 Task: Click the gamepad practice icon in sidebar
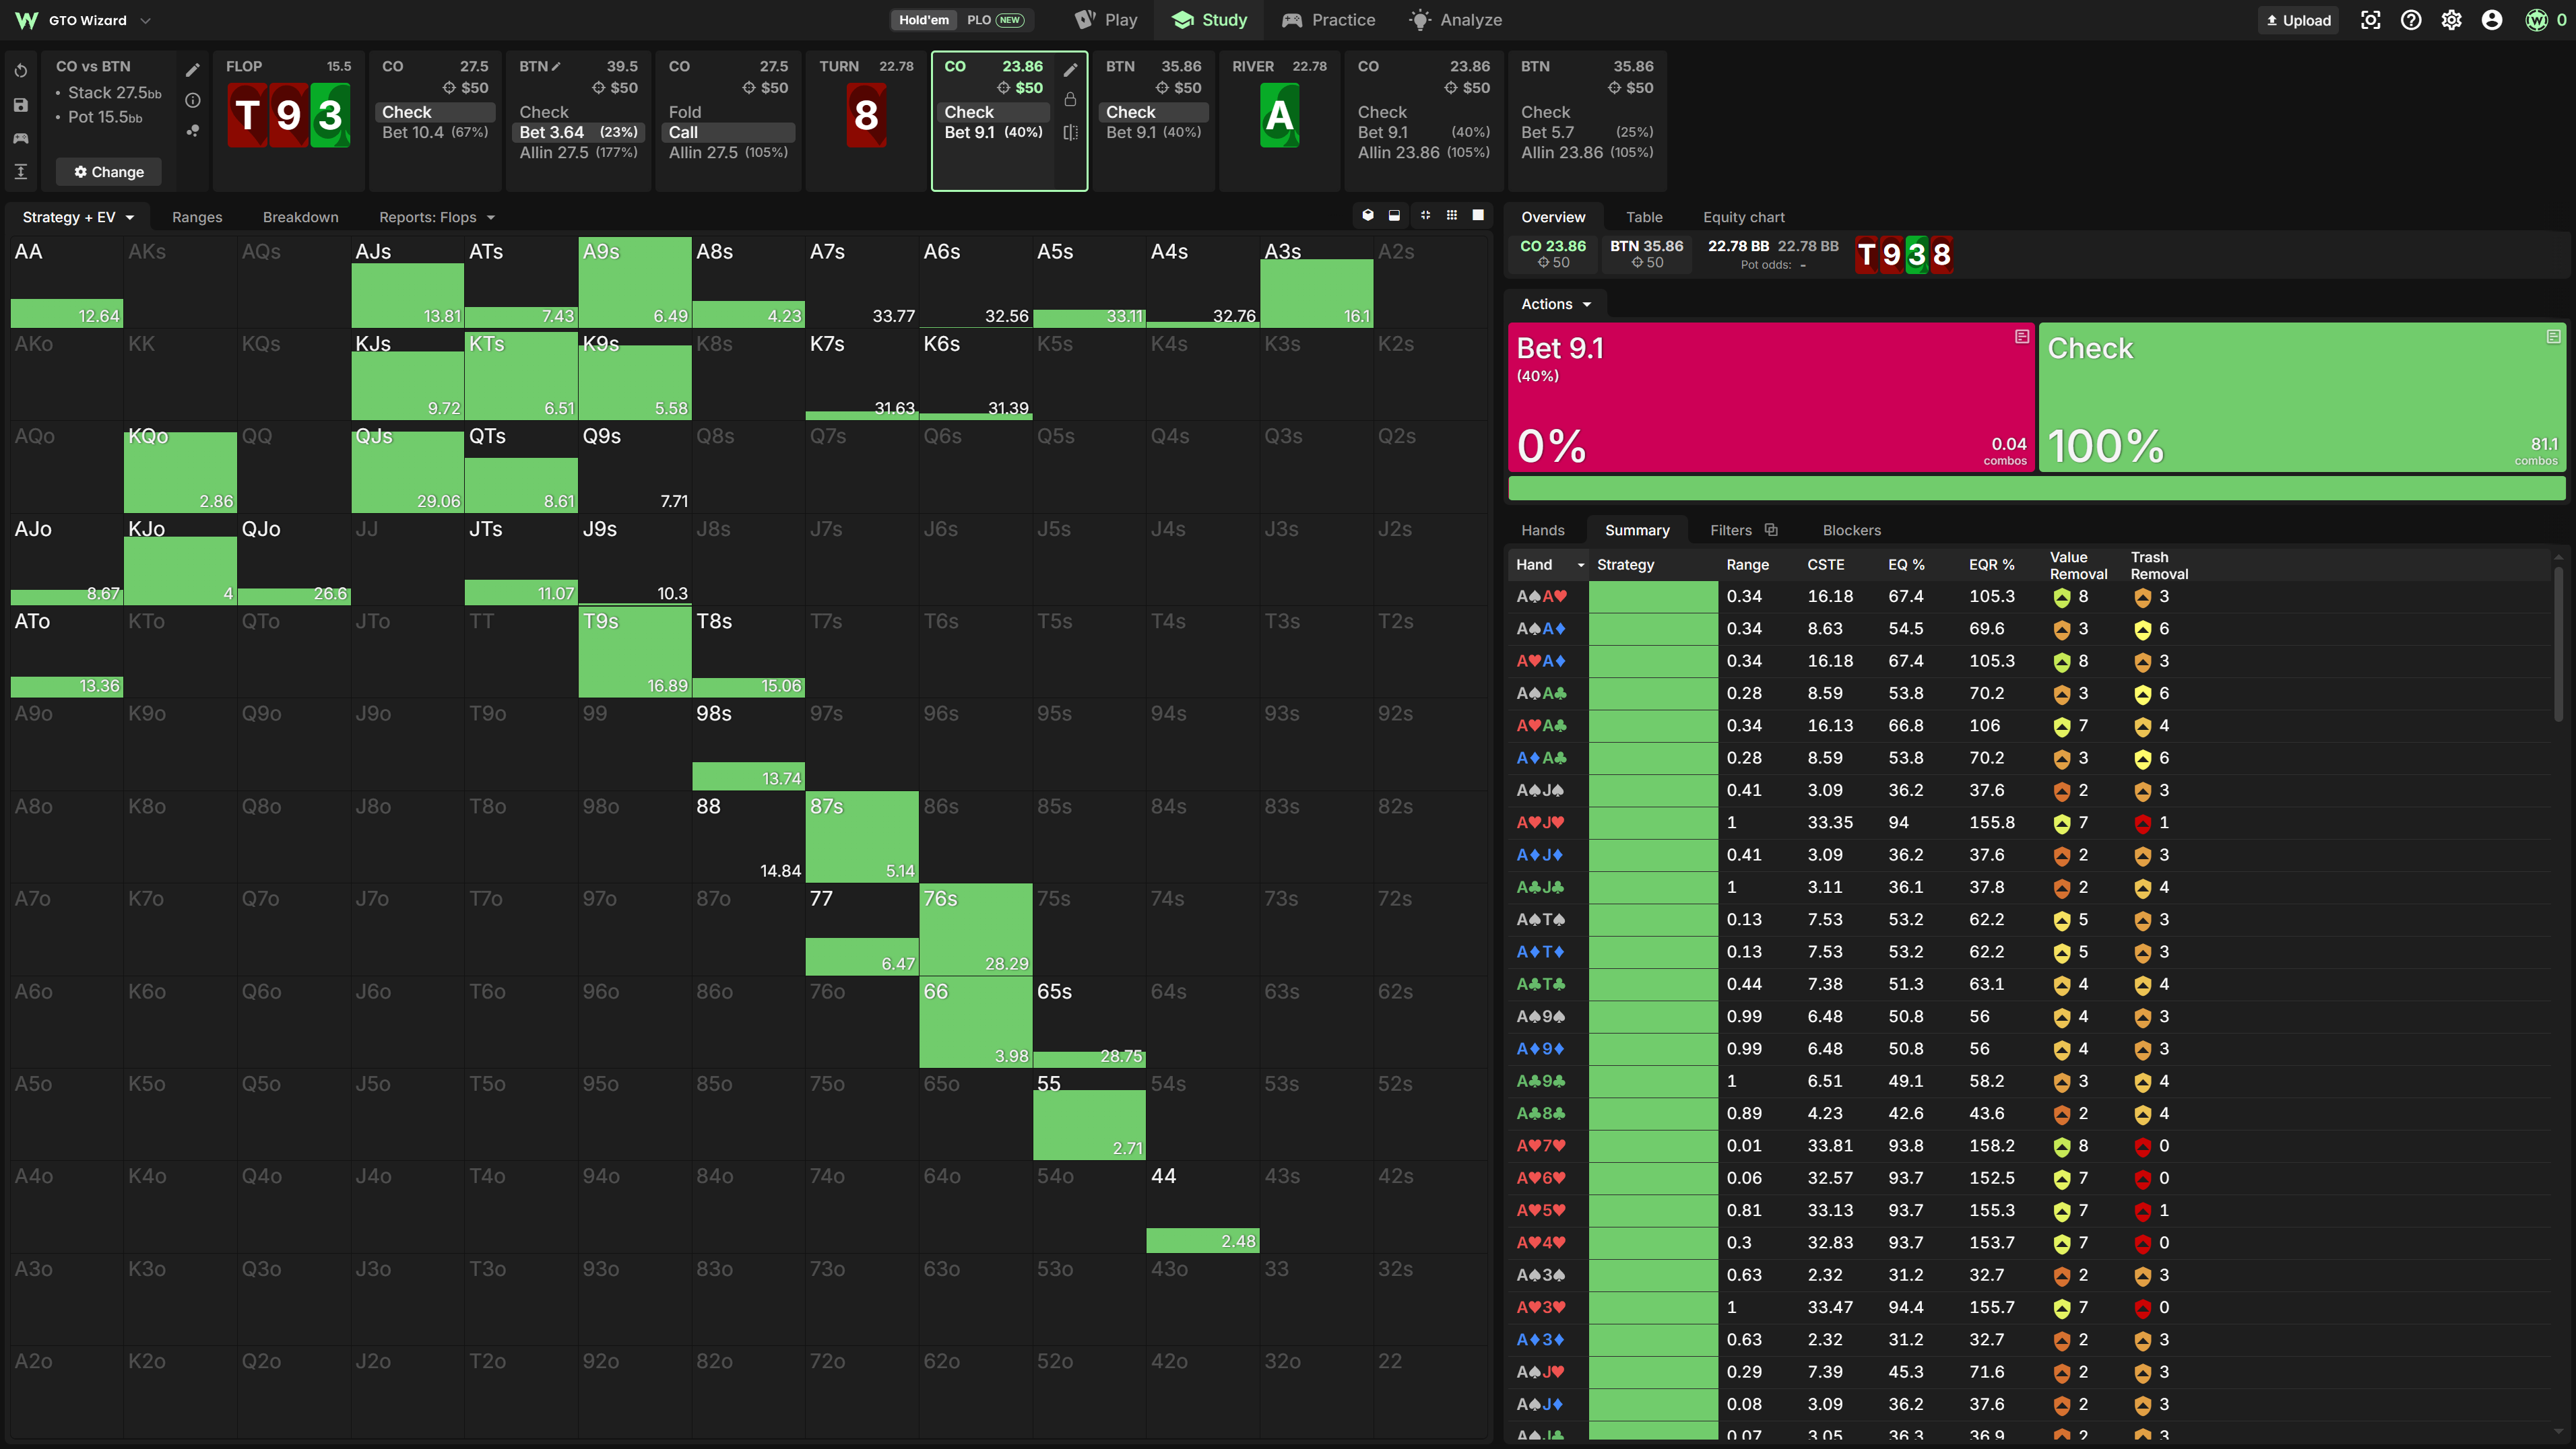[x=21, y=138]
